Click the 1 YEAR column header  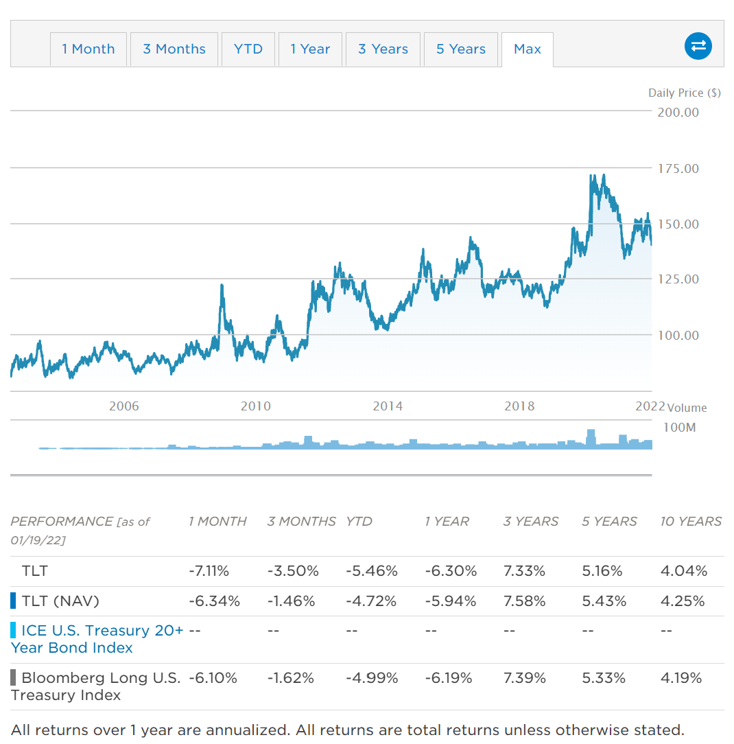tap(447, 521)
